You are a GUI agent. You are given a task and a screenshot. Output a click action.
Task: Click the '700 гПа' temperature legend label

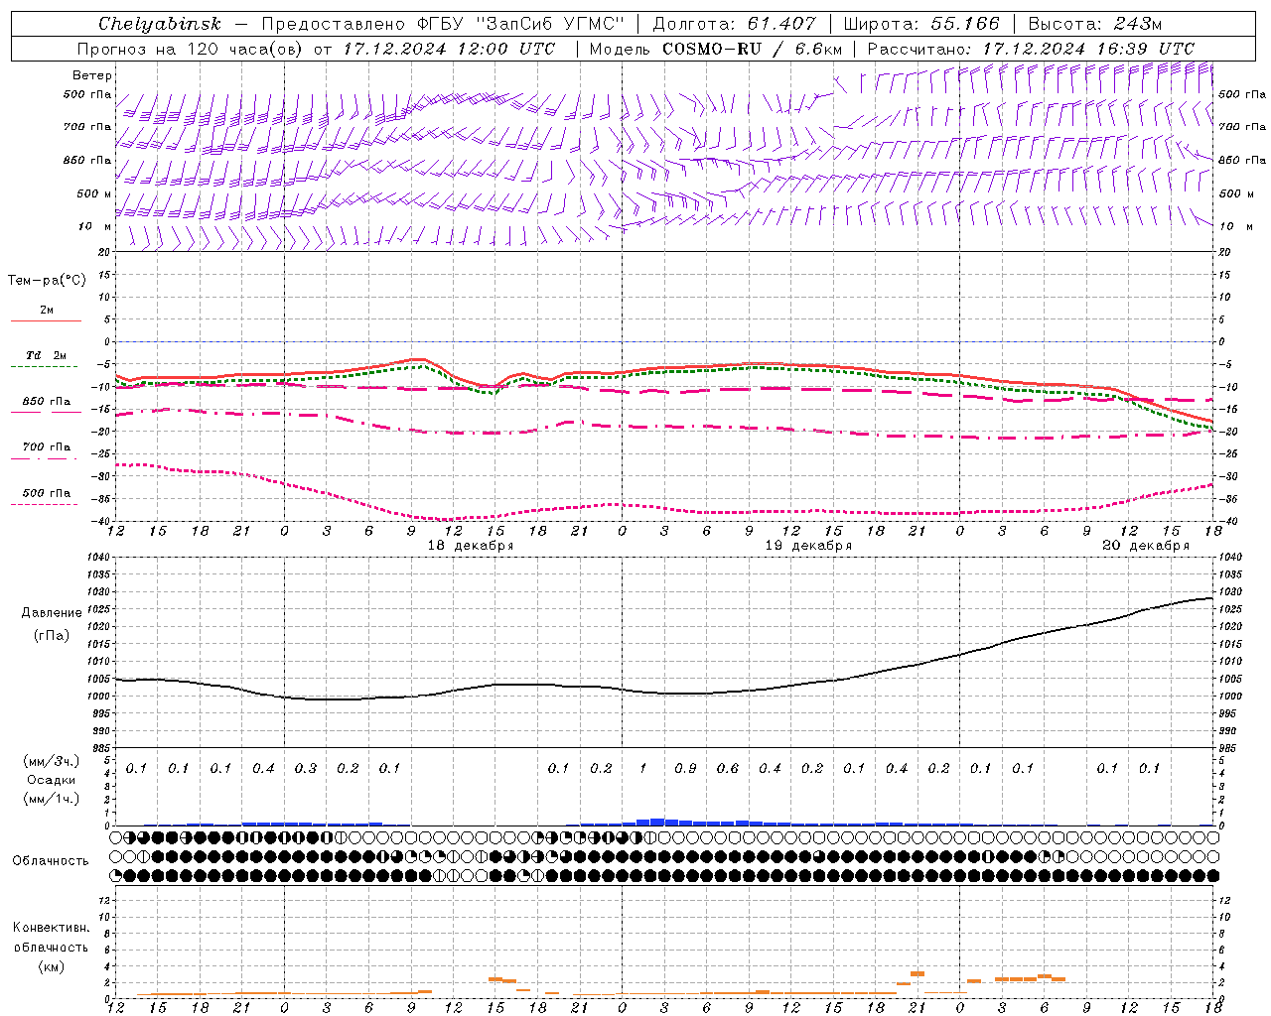click(47, 446)
